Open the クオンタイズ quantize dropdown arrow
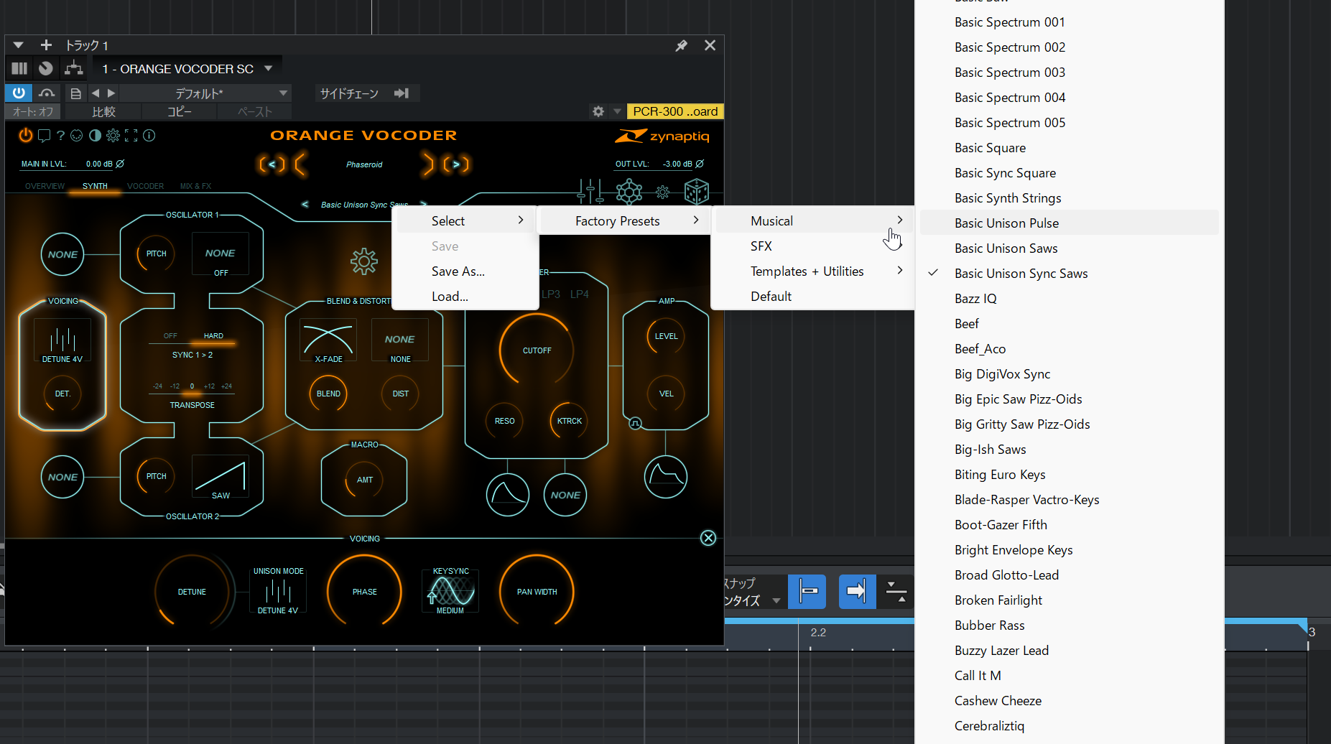The width and height of the screenshot is (1331, 744). 776,600
